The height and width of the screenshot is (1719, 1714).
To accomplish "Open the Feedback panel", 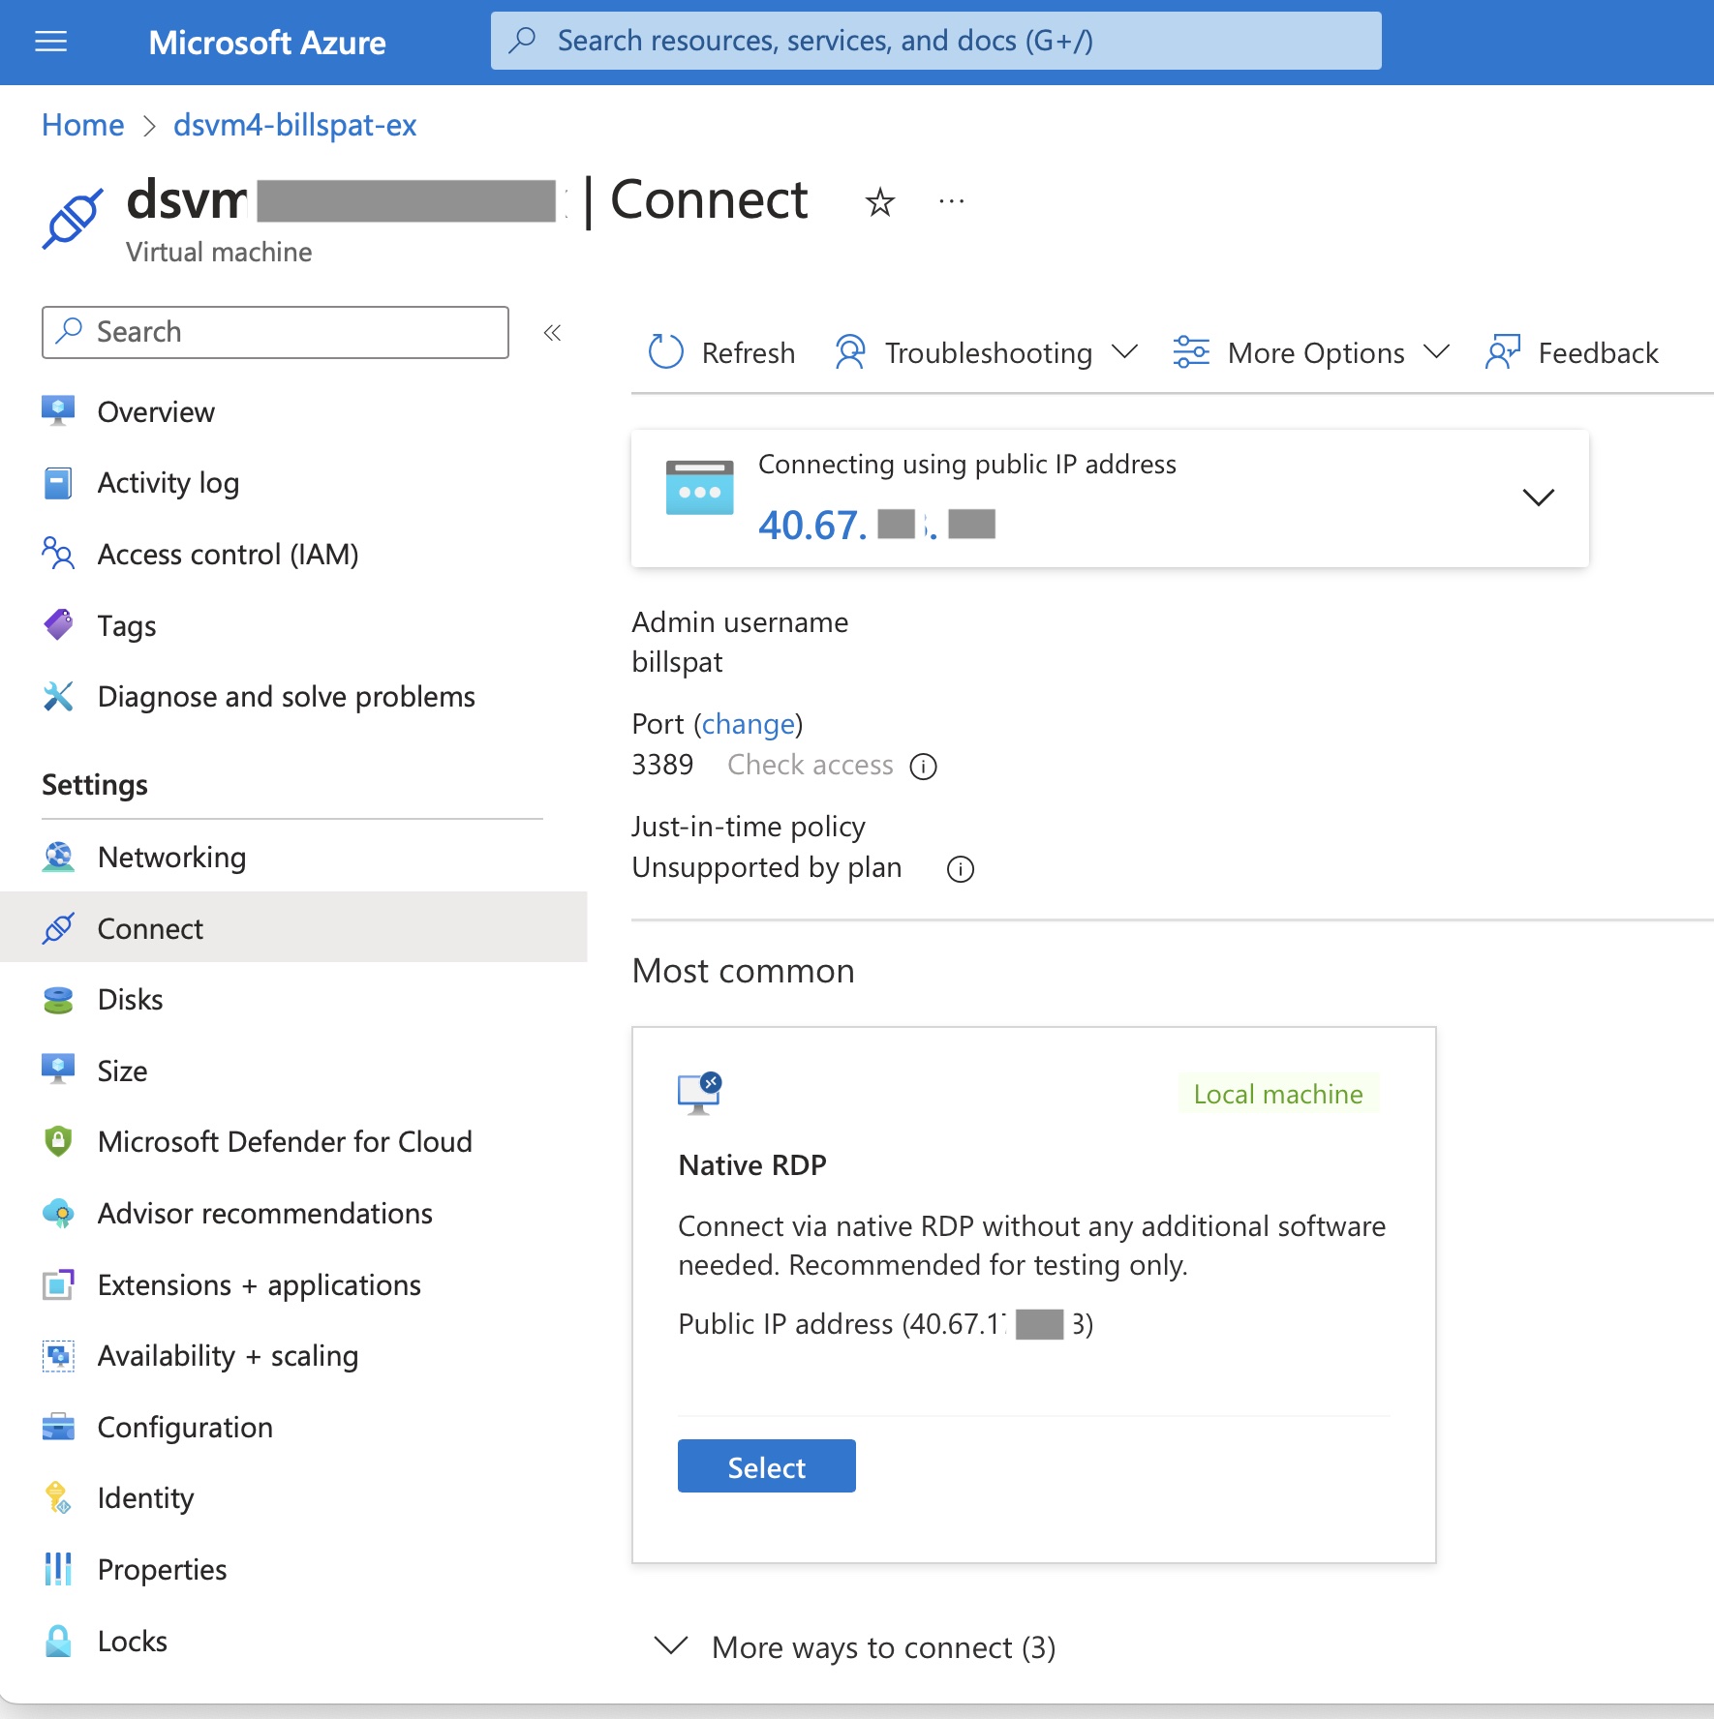I will (1572, 352).
